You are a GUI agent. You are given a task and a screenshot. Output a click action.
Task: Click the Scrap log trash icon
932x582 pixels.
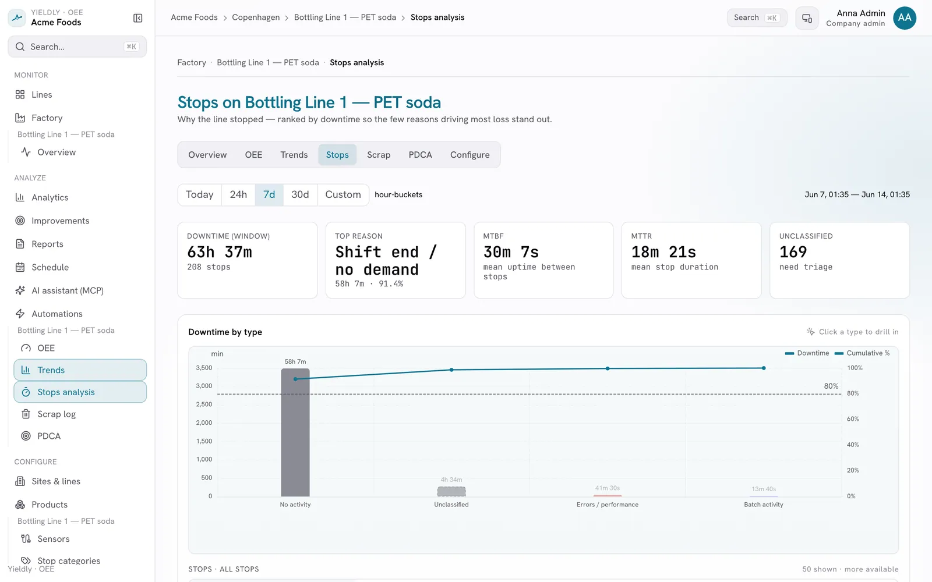click(26, 414)
